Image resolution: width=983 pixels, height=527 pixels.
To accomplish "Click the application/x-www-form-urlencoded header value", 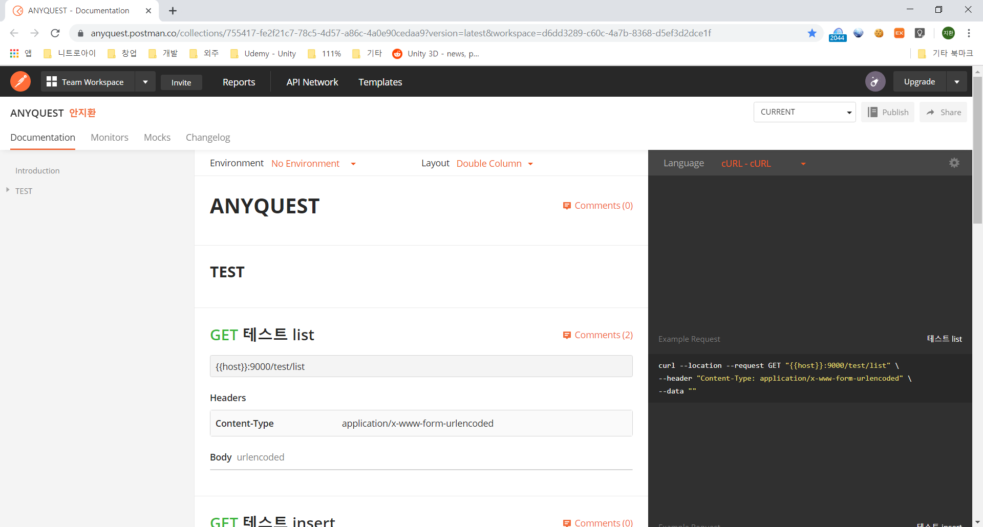I will click(x=418, y=424).
